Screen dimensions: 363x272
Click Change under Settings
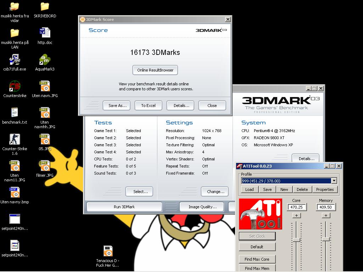coord(215,192)
